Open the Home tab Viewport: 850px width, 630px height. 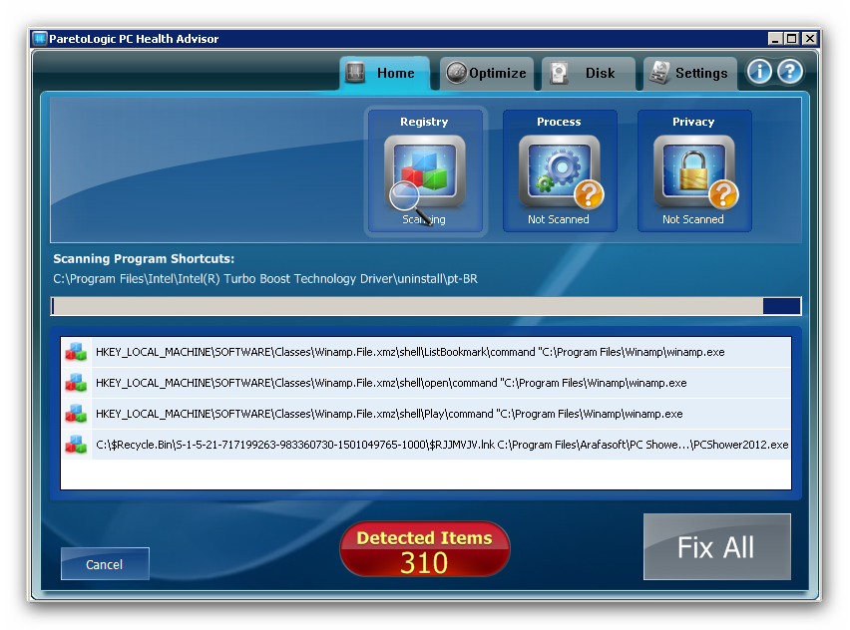385,73
